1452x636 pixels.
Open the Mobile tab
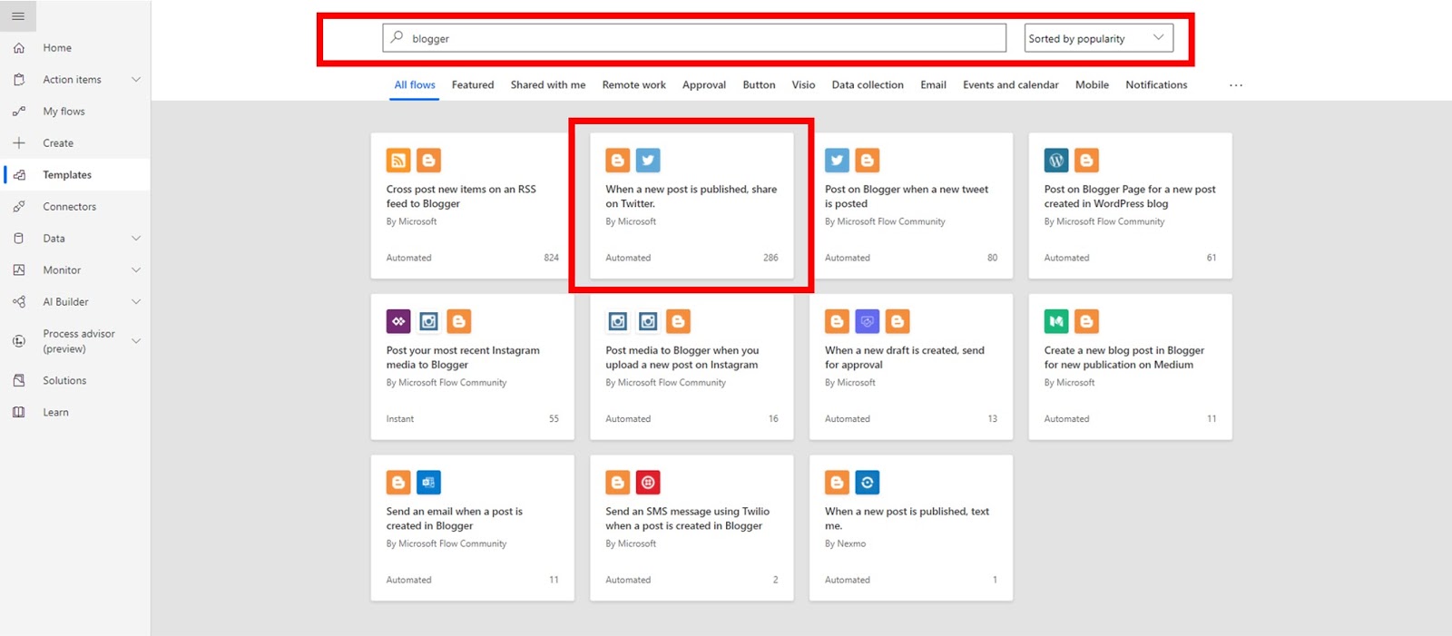[x=1092, y=85]
